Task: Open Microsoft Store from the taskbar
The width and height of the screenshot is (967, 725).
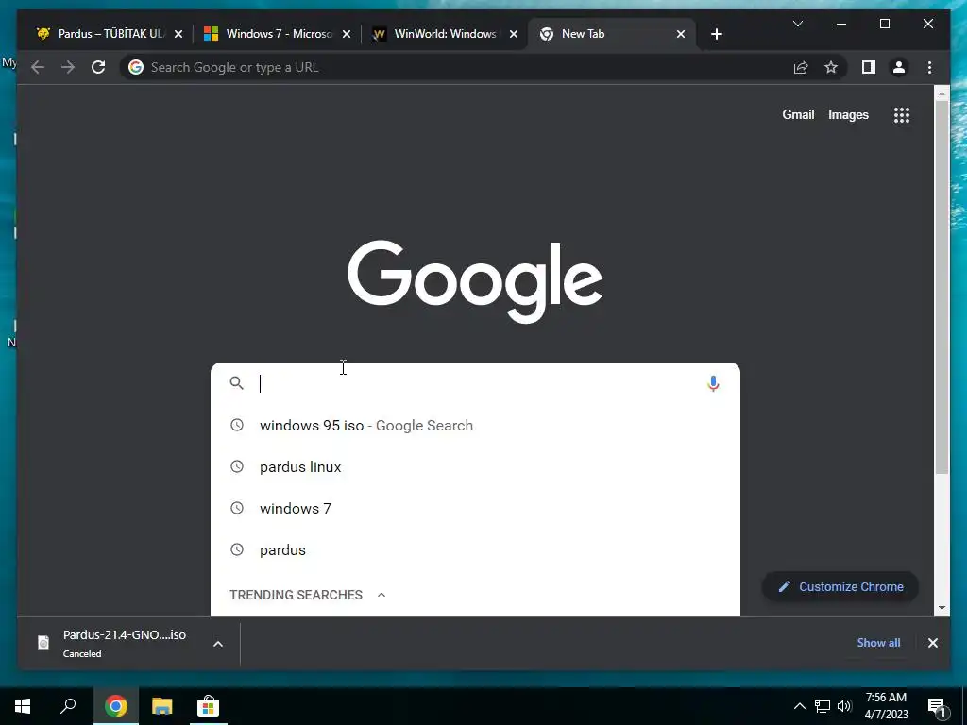Action: [x=208, y=706]
